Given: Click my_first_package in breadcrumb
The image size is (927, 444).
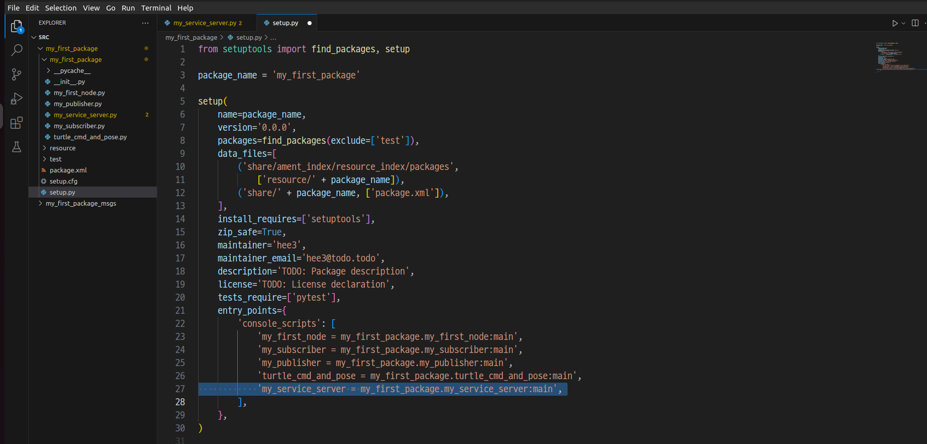Looking at the screenshot, I should pyautogui.click(x=191, y=38).
